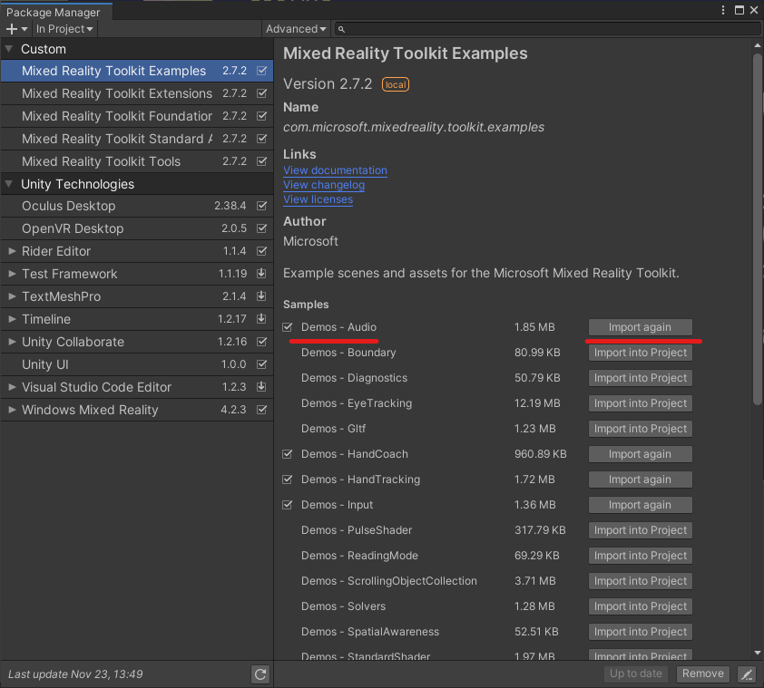764x688 pixels.
Task: Open the View licenses link
Action: point(318,199)
